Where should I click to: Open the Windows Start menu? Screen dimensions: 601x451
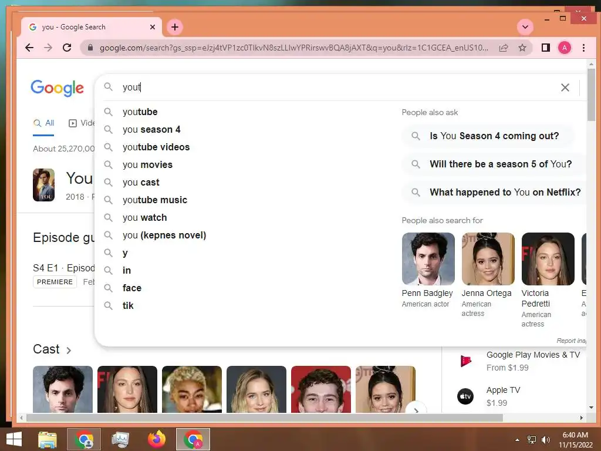pos(14,439)
